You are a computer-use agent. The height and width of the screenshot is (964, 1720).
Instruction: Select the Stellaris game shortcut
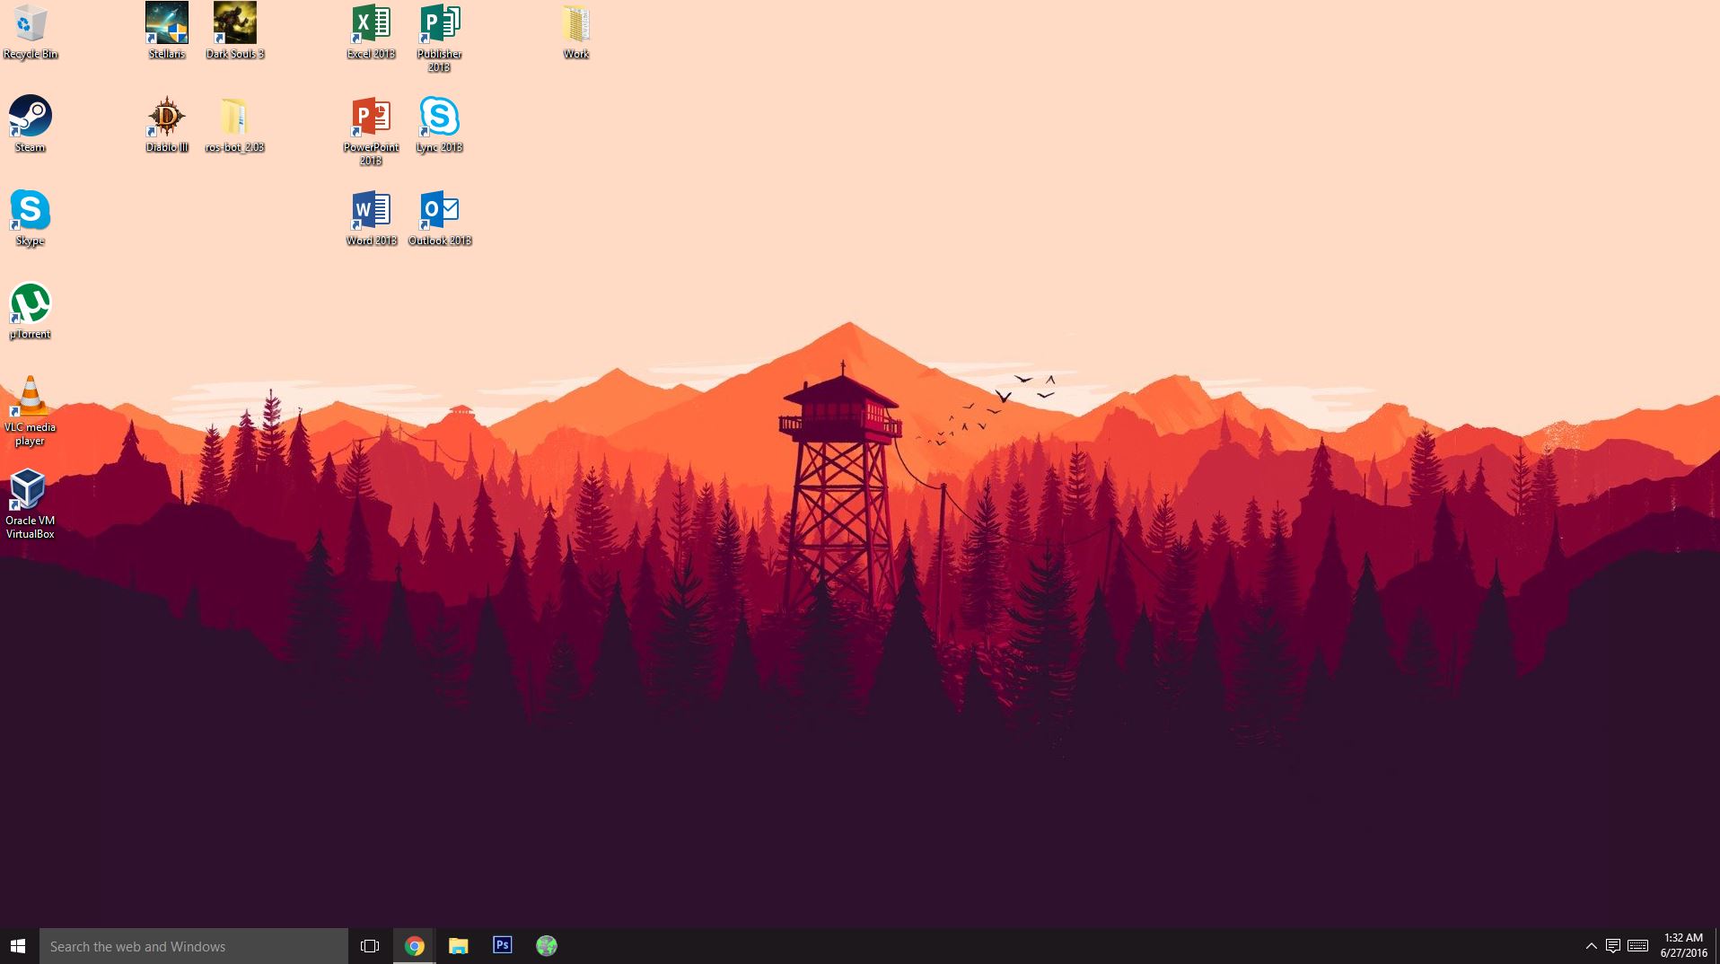(167, 31)
